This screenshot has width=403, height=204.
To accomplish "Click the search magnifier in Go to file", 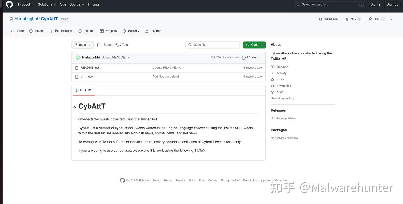I will [x=190, y=45].
